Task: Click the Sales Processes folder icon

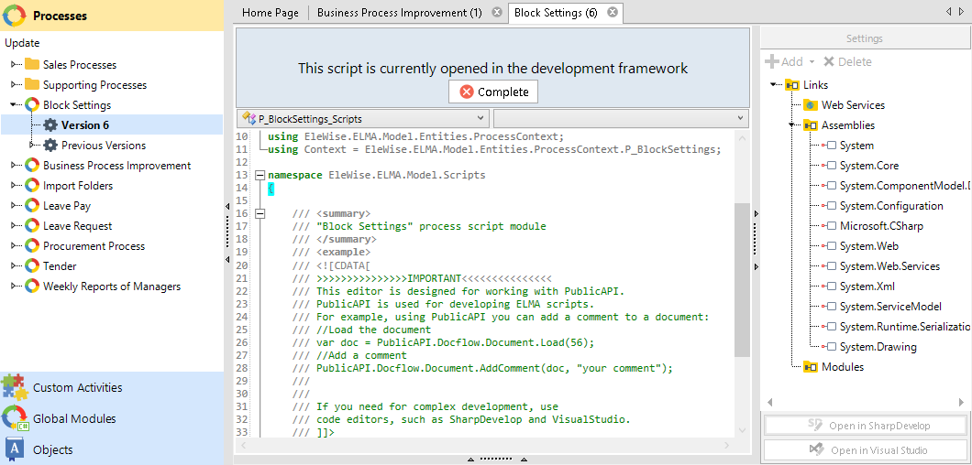Action: 32,65
